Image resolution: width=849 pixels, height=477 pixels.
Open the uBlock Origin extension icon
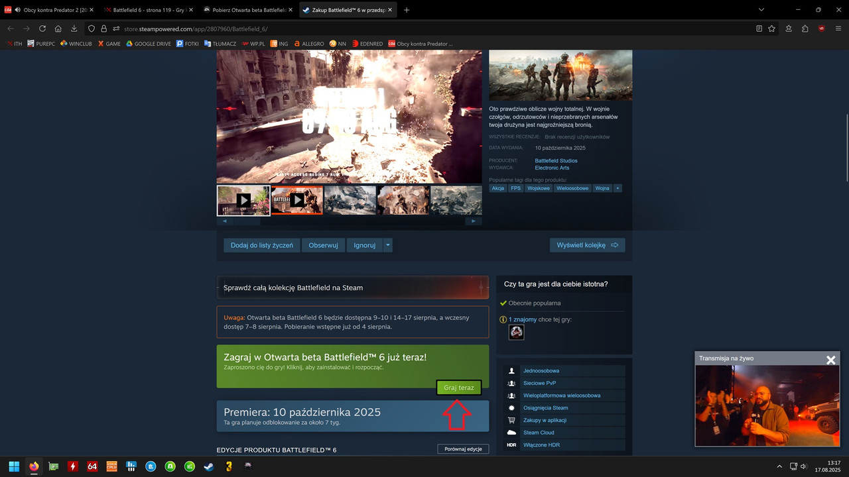pos(822,28)
